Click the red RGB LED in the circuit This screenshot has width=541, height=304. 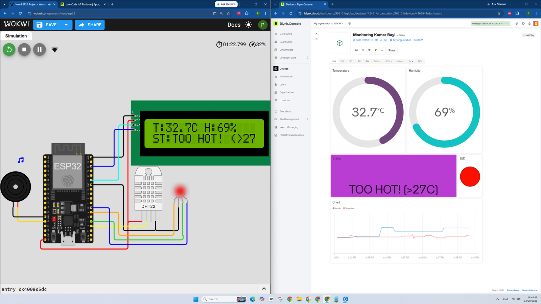point(180,192)
